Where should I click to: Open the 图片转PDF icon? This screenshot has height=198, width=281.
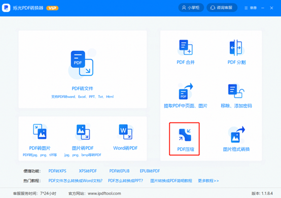point(83,132)
